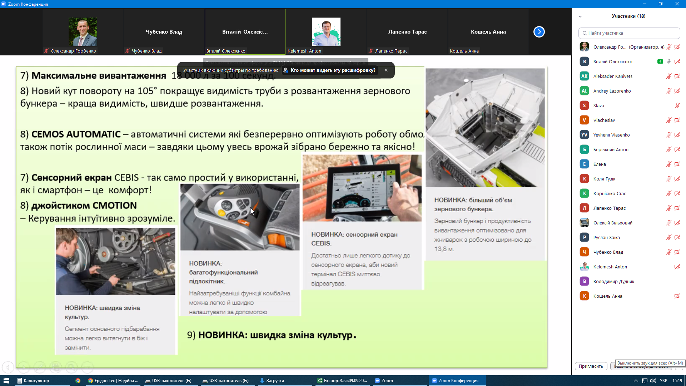The image size is (686, 386).
Task: Toggle video-off icon for Yevhenii Vlasenko
Action: coord(677,135)
